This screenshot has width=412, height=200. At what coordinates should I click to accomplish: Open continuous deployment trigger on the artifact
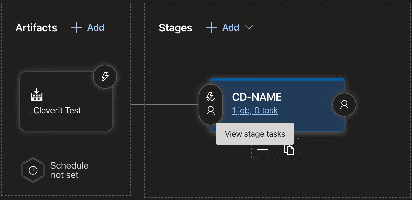pos(105,77)
